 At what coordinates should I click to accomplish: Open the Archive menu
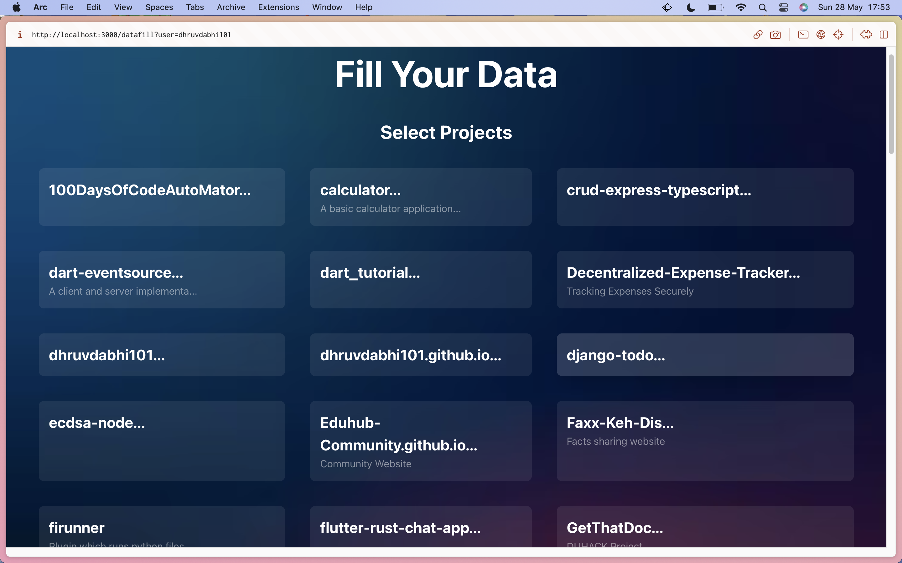231,8
